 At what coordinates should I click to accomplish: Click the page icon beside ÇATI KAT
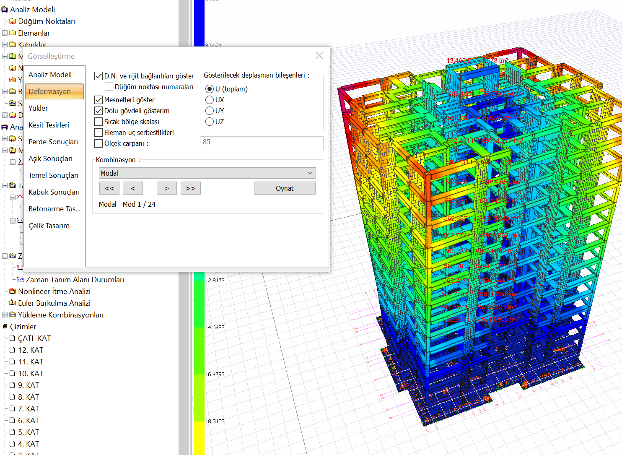click(13, 338)
